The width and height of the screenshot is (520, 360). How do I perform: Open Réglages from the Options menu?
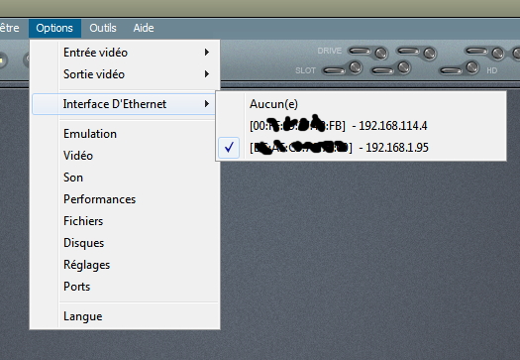pyautogui.click(x=125, y=265)
